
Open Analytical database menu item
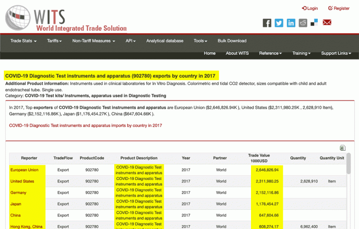point(165,41)
